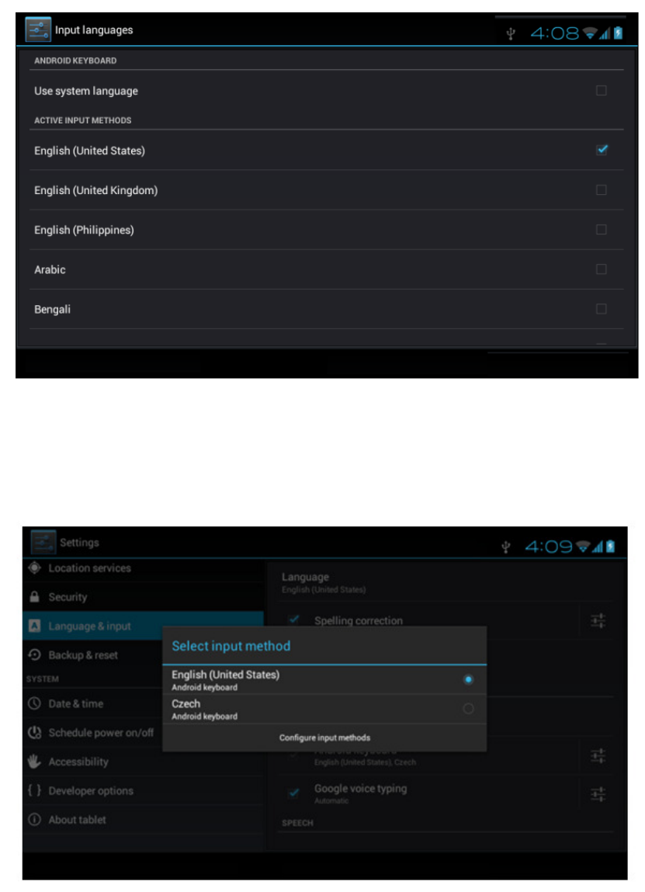This screenshot has width=645, height=892.
Task: Tap the Input languages settings icon
Action: 38,30
